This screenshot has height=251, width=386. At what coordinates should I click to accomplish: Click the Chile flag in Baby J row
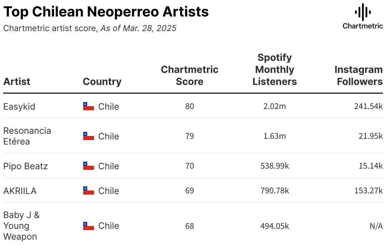point(89,226)
